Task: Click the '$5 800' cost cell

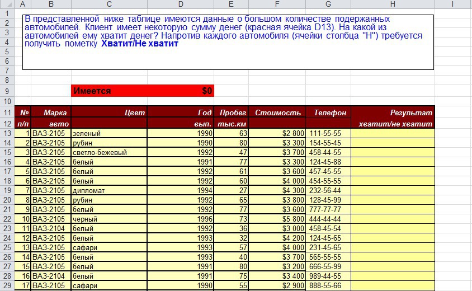Action: (277, 219)
